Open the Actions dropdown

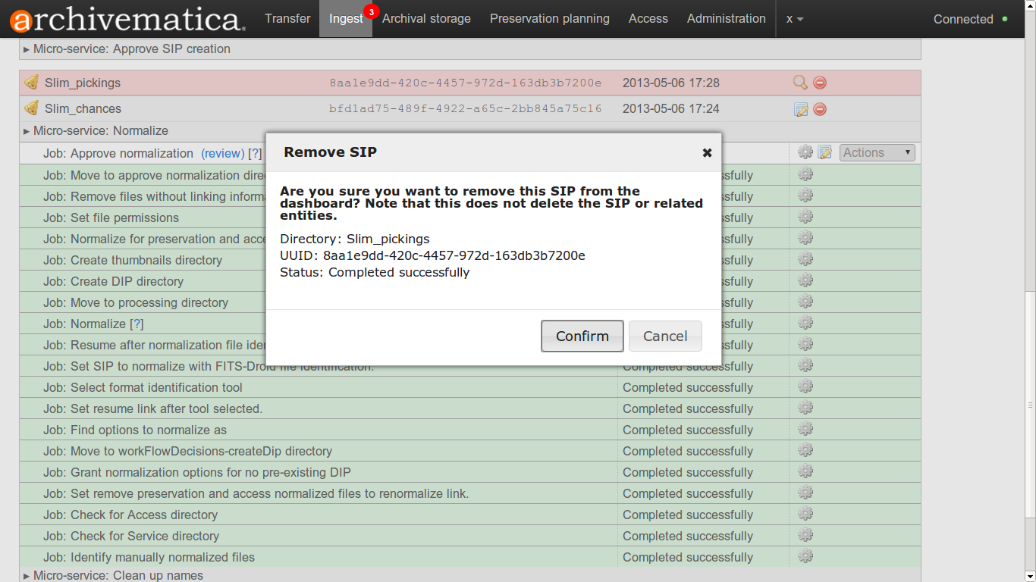click(x=877, y=152)
